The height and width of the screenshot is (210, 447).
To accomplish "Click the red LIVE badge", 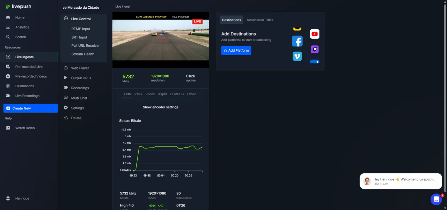I will 197,22.
